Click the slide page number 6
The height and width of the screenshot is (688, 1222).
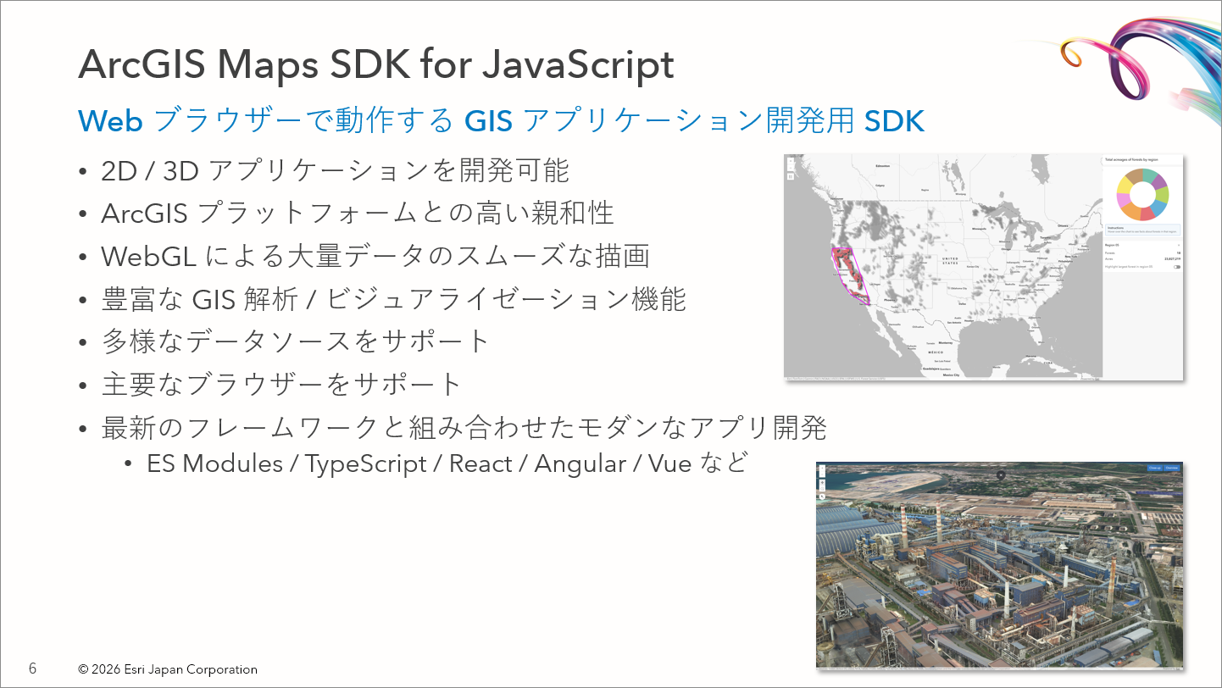pyautogui.click(x=32, y=669)
